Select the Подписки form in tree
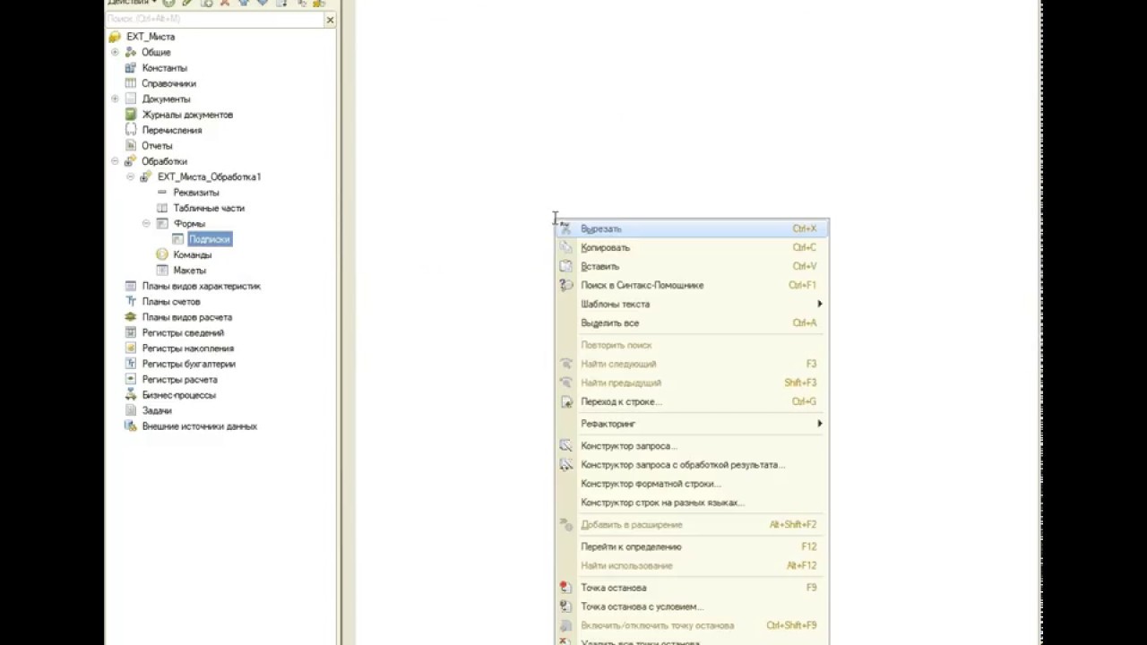This screenshot has height=645, width=1147. pos(210,239)
